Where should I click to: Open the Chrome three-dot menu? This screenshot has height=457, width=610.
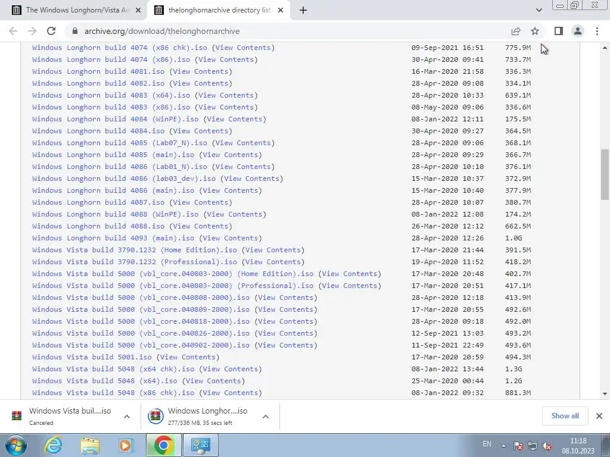click(597, 31)
